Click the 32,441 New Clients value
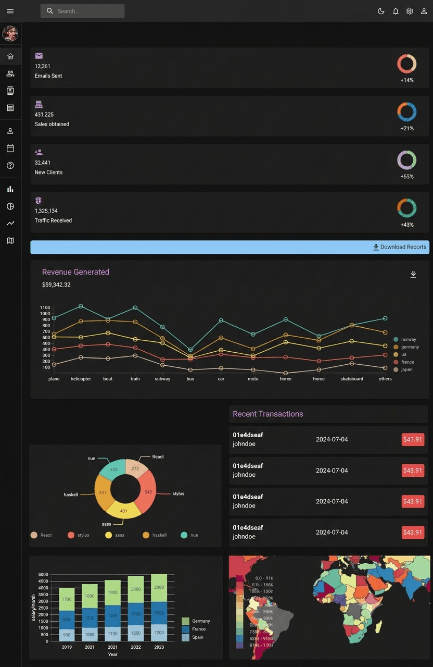This screenshot has width=433, height=667. coord(43,163)
